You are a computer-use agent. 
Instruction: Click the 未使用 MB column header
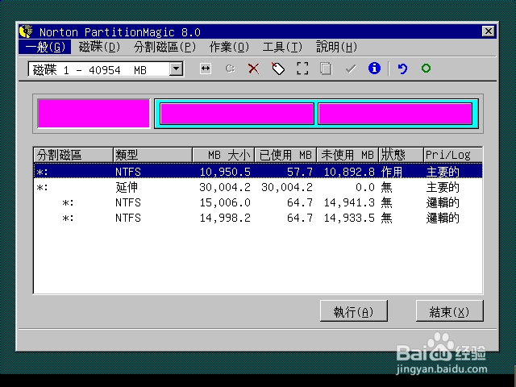[347, 155]
